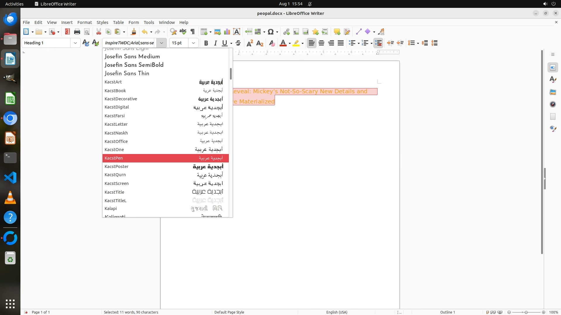Click the Print document icon
This screenshot has width=561, height=315.
[x=77, y=32]
